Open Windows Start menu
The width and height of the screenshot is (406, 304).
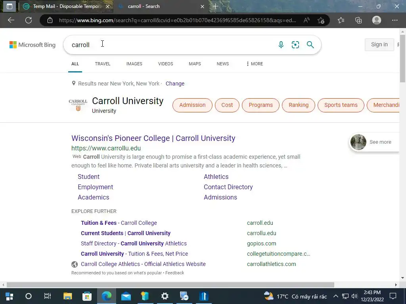pos(10,296)
